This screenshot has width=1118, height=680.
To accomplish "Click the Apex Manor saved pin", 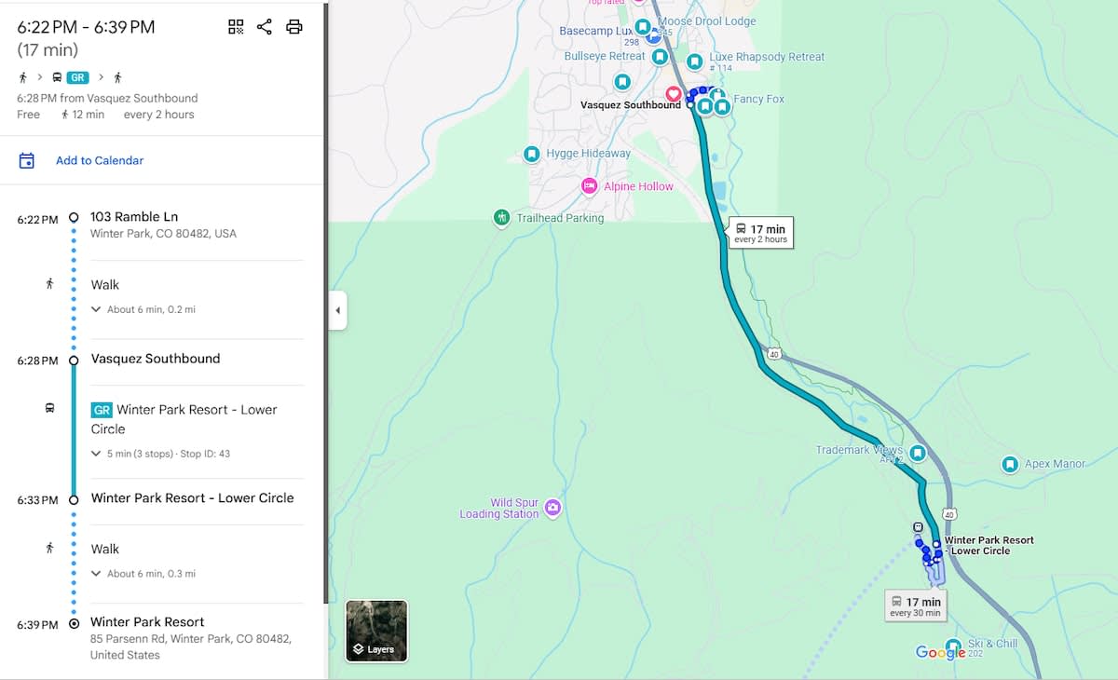I will pos(1010,464).
